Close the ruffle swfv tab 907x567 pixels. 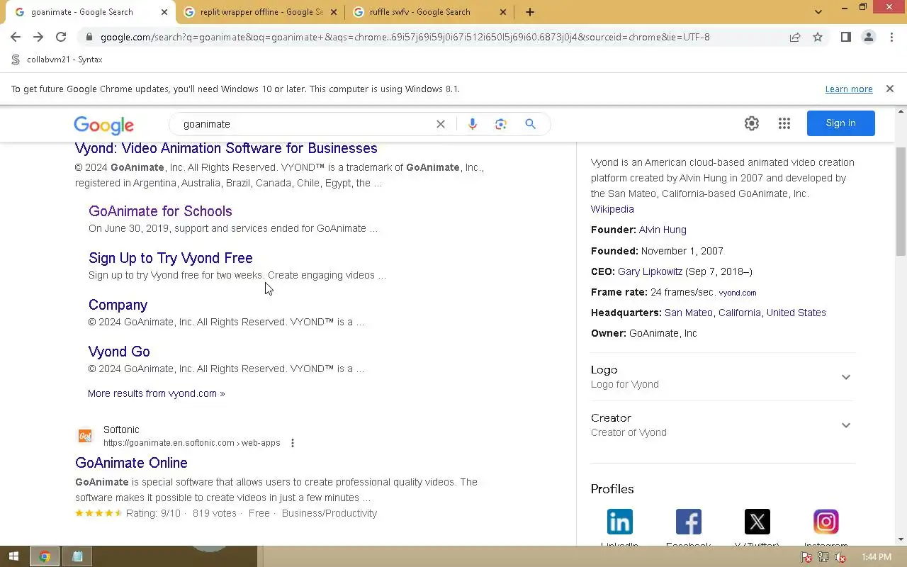pos(503,12)
